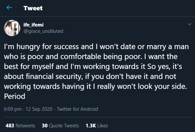View the list of 483 Retweets
Screen dimensions: 195x132
coord(20,125)
